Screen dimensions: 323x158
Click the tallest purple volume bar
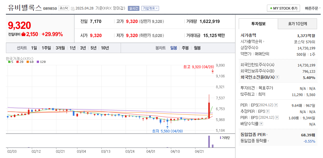[x=209, y=142]
